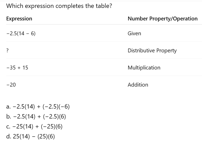Click the question text 'Which expression completes the table?'
Image resolution: width=202 pixels, height=142 pixels.
pyautogui.click(x=59, y=6)
